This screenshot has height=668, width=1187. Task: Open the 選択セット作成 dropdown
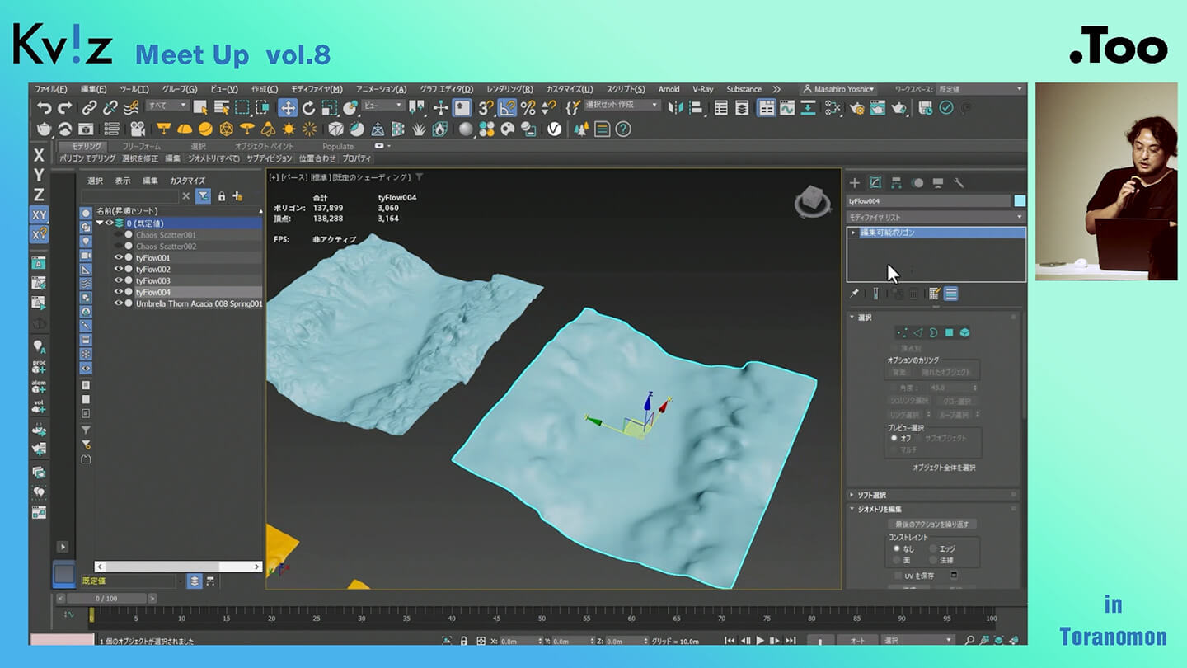[x=622, y=106]
